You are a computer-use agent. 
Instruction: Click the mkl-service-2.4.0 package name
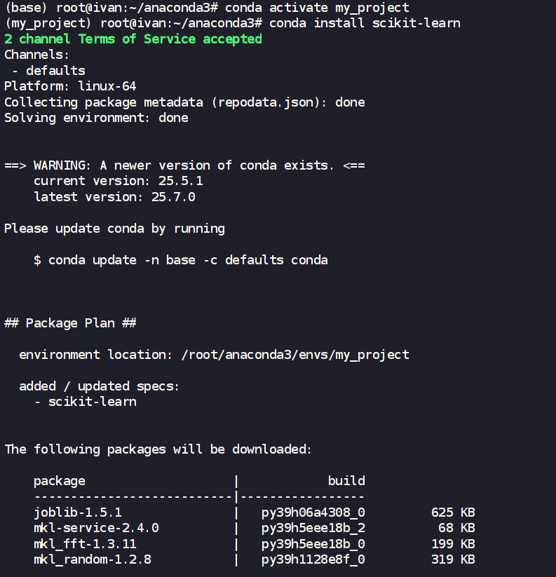(x=96, y=528)
